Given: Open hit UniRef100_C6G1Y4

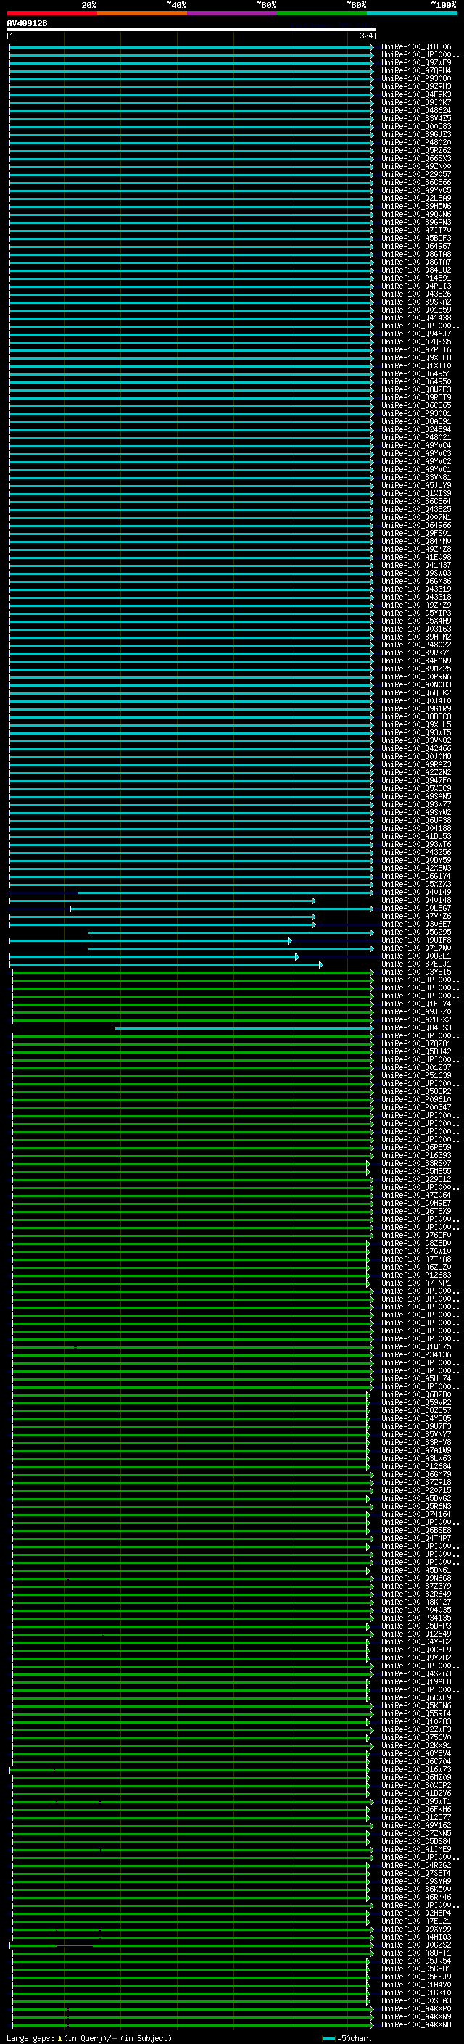Looking at the screenshot, I should (416, 877).
